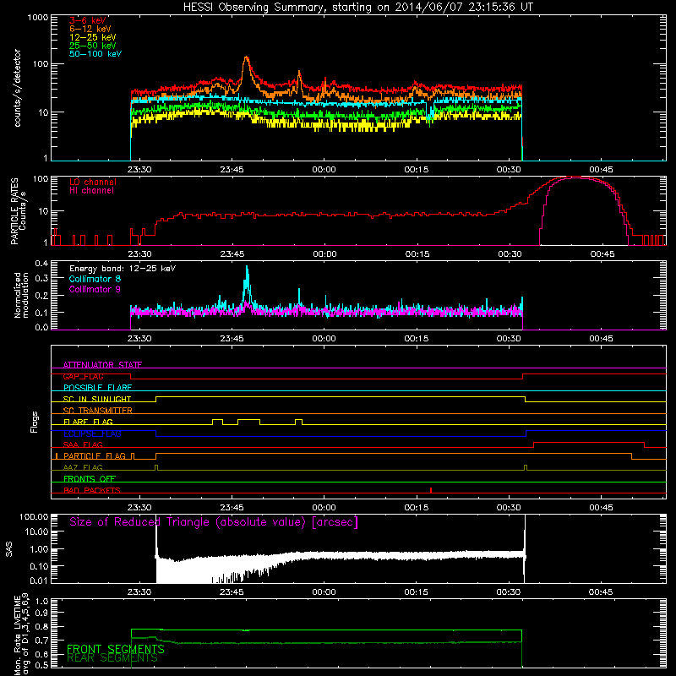Click the SC TRANSMITTER flag label

pyautogui.click(x=97, y=411)
